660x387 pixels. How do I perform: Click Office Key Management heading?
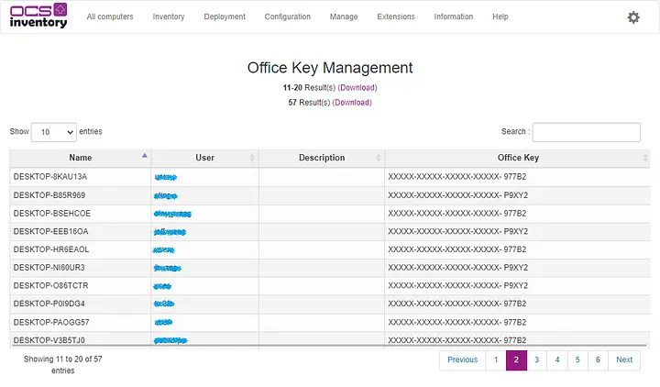(x=330, y=68)
